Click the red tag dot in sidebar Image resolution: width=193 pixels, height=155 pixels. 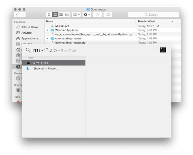click(18, 101)
